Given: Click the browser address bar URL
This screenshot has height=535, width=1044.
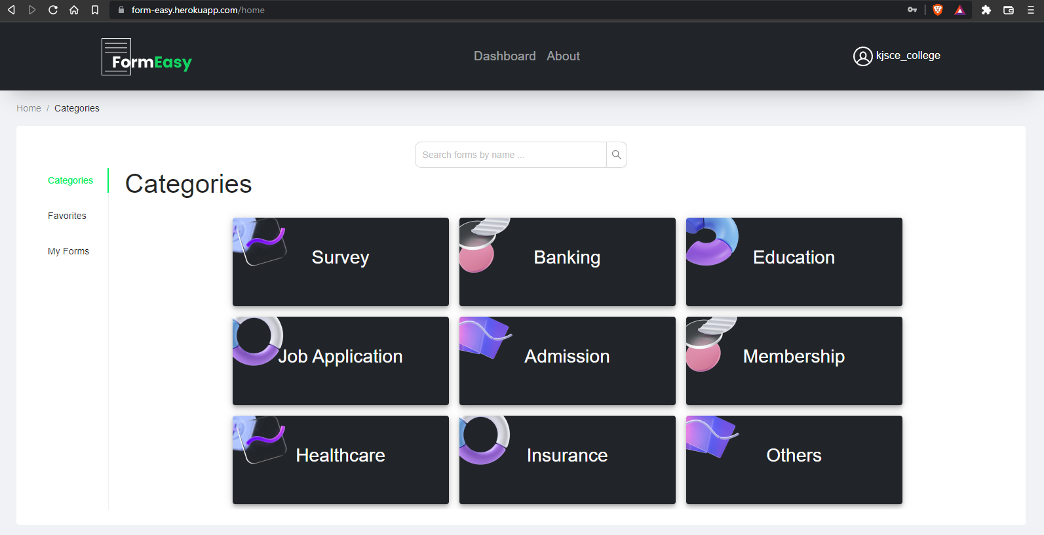Looking at the screenshot, I should [x=198, y=10].
